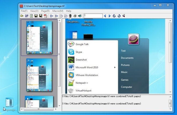Image resolution: width=177 pixels, height=115 pixels.
Task: Click the second floppy Save As icon
Action: click(x=41, y=16)
